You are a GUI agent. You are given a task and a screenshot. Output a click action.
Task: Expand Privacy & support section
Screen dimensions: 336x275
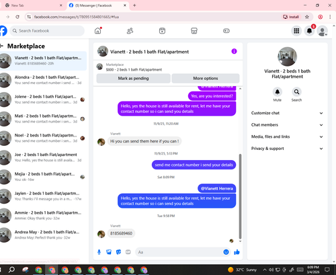(287, 149)
